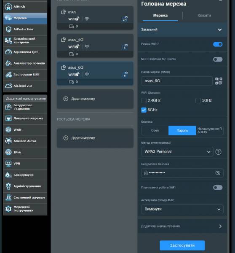This screenshot has width=235, height=253.
Task: Open Мережа menu item in sidebar
Action: point(25,18)
